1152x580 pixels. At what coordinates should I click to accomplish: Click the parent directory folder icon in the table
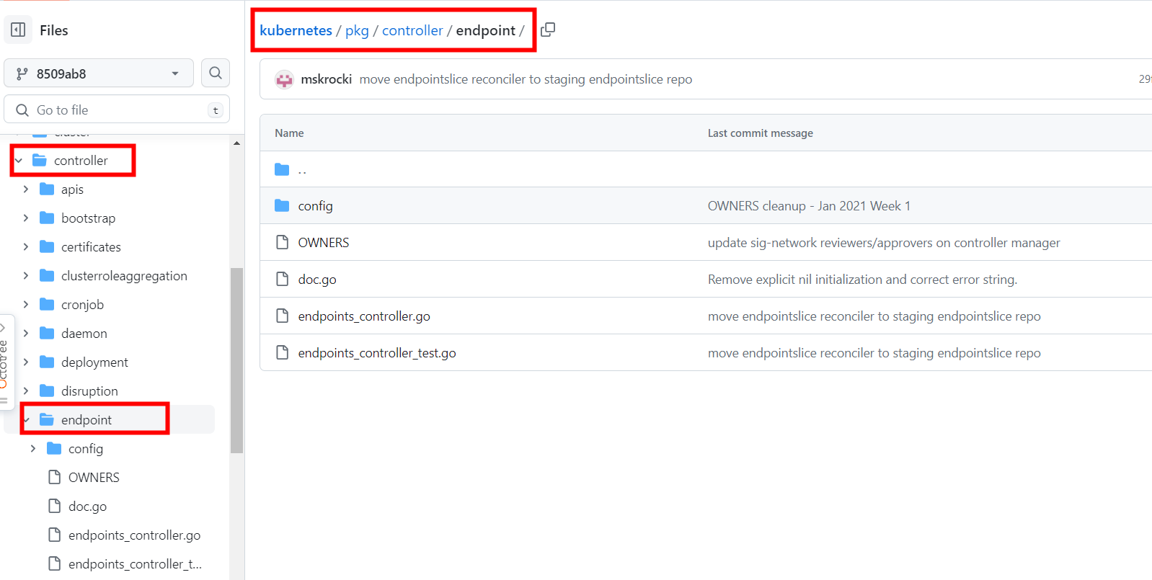click(x=282, y=169)
